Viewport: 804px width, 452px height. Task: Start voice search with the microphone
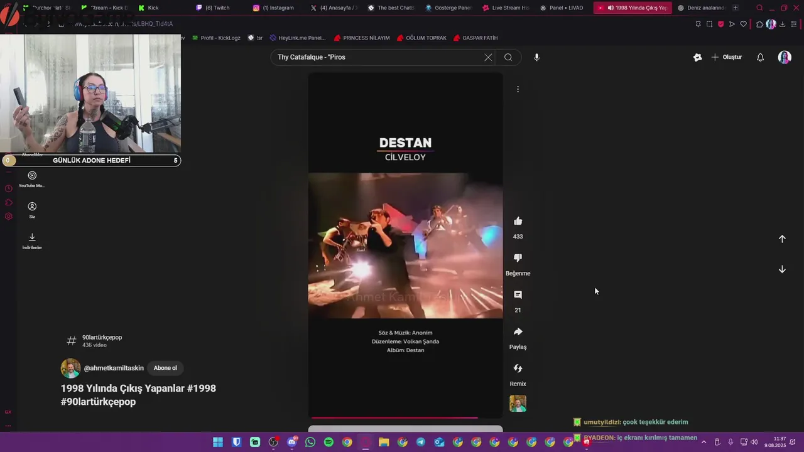coord(536,57)
